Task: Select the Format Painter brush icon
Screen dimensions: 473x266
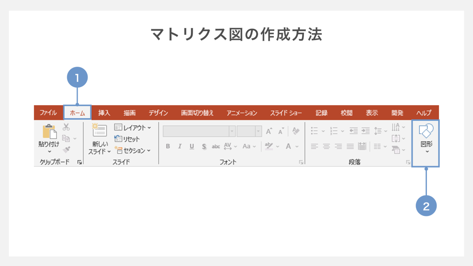Action: pyautogui.click(x=66, y=150)
